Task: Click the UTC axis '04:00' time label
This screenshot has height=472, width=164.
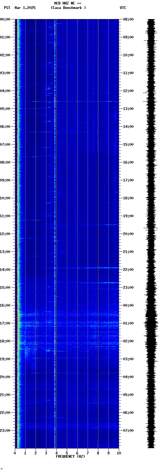Action: point(128,377)
